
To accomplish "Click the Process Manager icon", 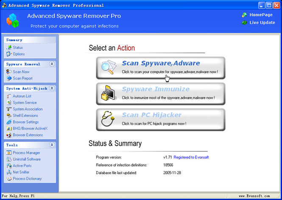I will pos(9,153).
